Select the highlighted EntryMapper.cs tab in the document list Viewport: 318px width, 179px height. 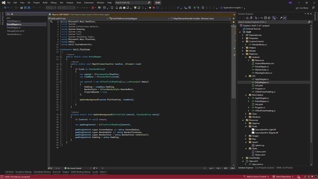coord(26,24)
